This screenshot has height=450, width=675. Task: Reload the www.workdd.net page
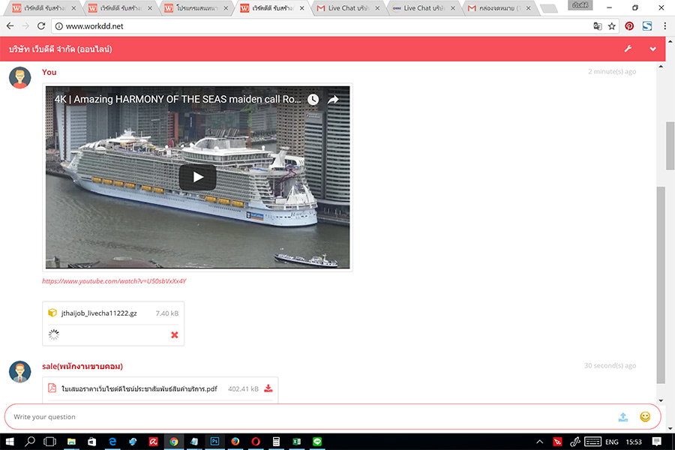41,26
